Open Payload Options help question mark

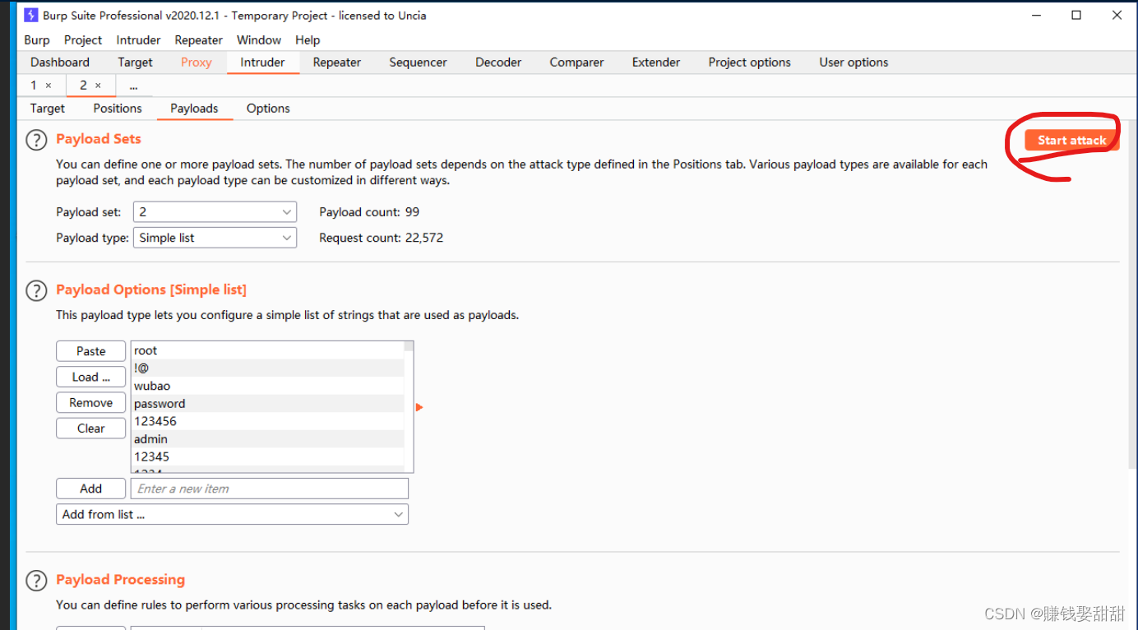pyautogui.click(x=36, y=290)
